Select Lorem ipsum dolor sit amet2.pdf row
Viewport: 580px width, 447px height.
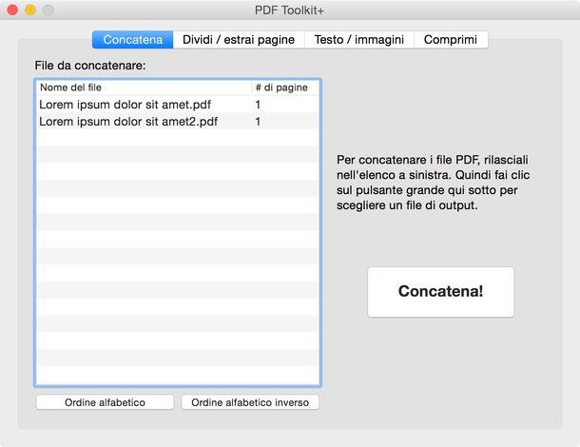[x=178, y=122]
